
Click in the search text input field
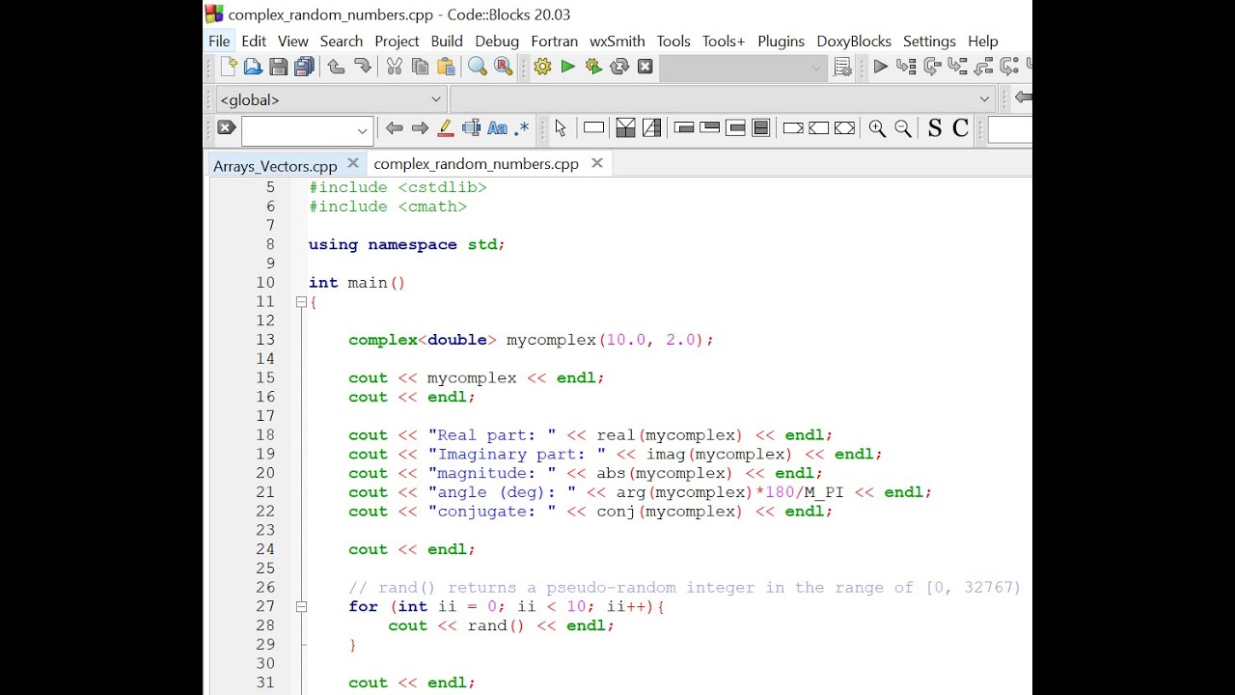[x=297, y=130]
